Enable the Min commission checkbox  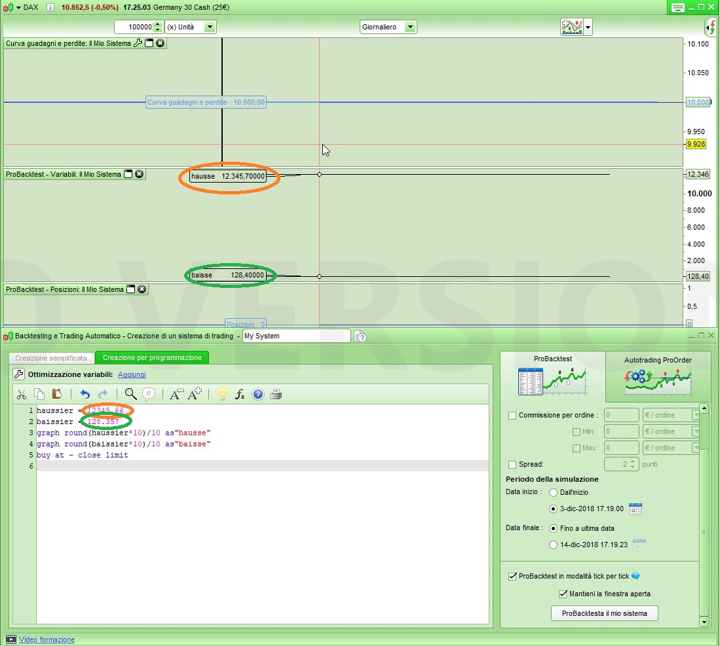(577, 432)
